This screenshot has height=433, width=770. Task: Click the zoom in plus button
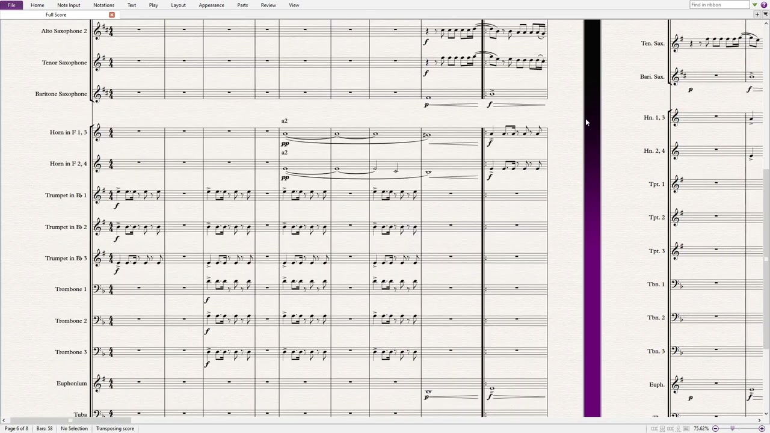pyautogui.click(x=762, y=428)
